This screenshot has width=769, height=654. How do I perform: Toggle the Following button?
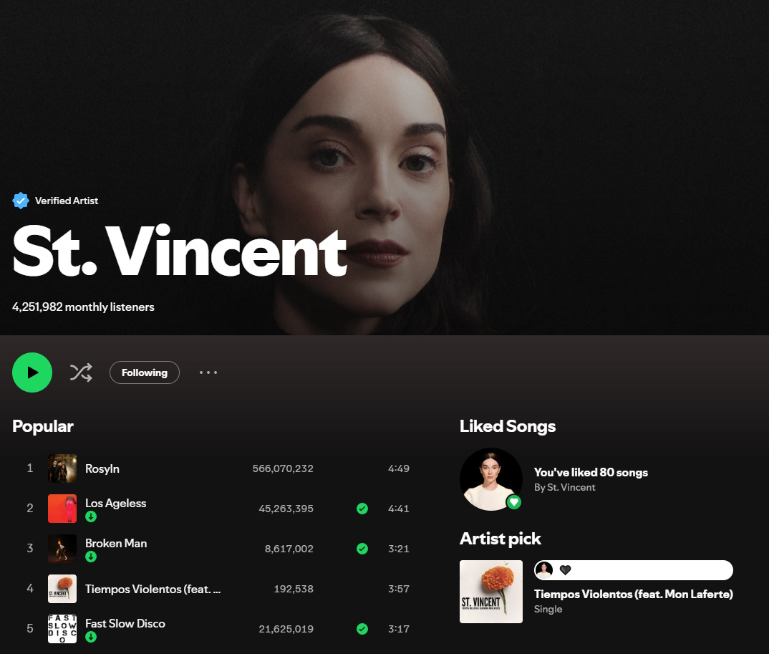(x=145, y=373)
